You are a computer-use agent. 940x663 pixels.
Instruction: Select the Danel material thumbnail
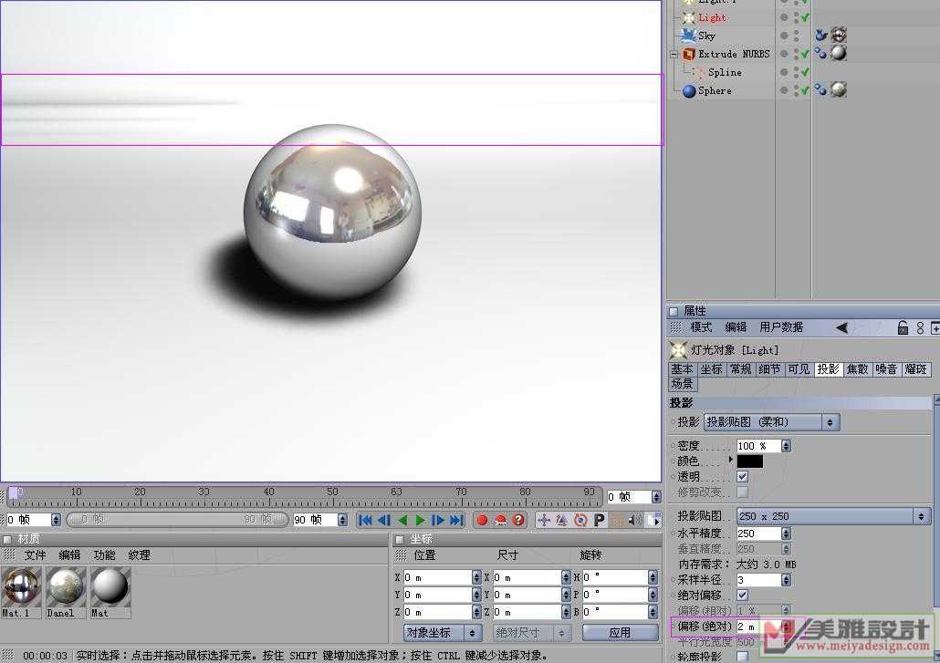(x=66, y=587)
